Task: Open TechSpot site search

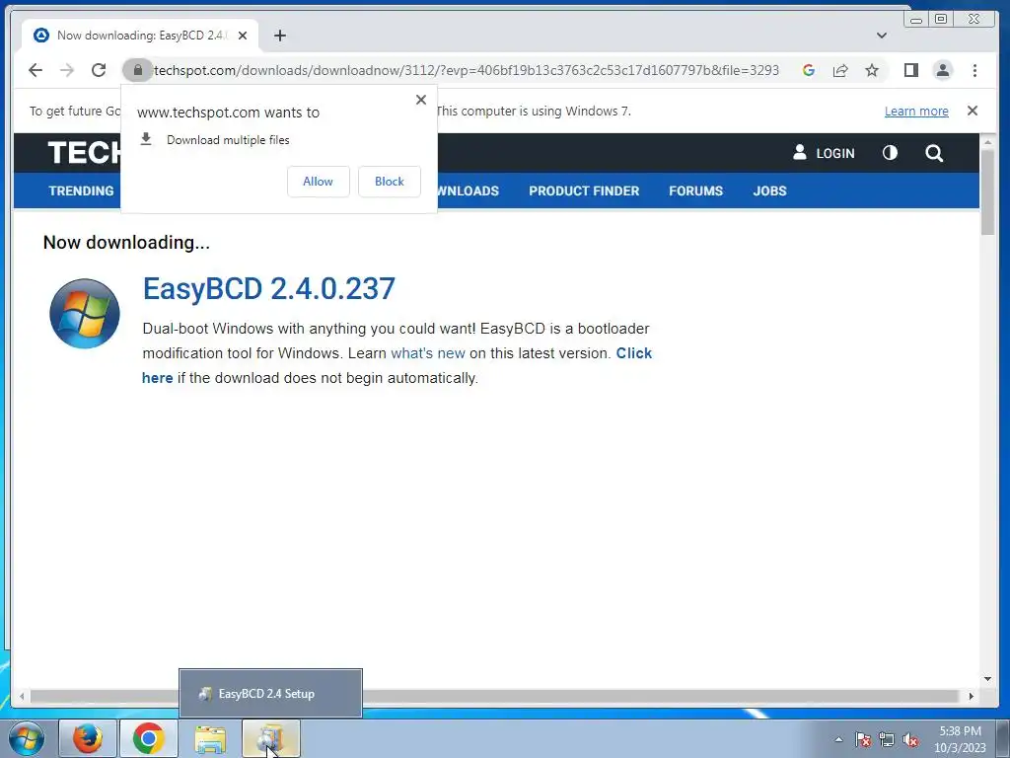Action: (x=934, y=153)
